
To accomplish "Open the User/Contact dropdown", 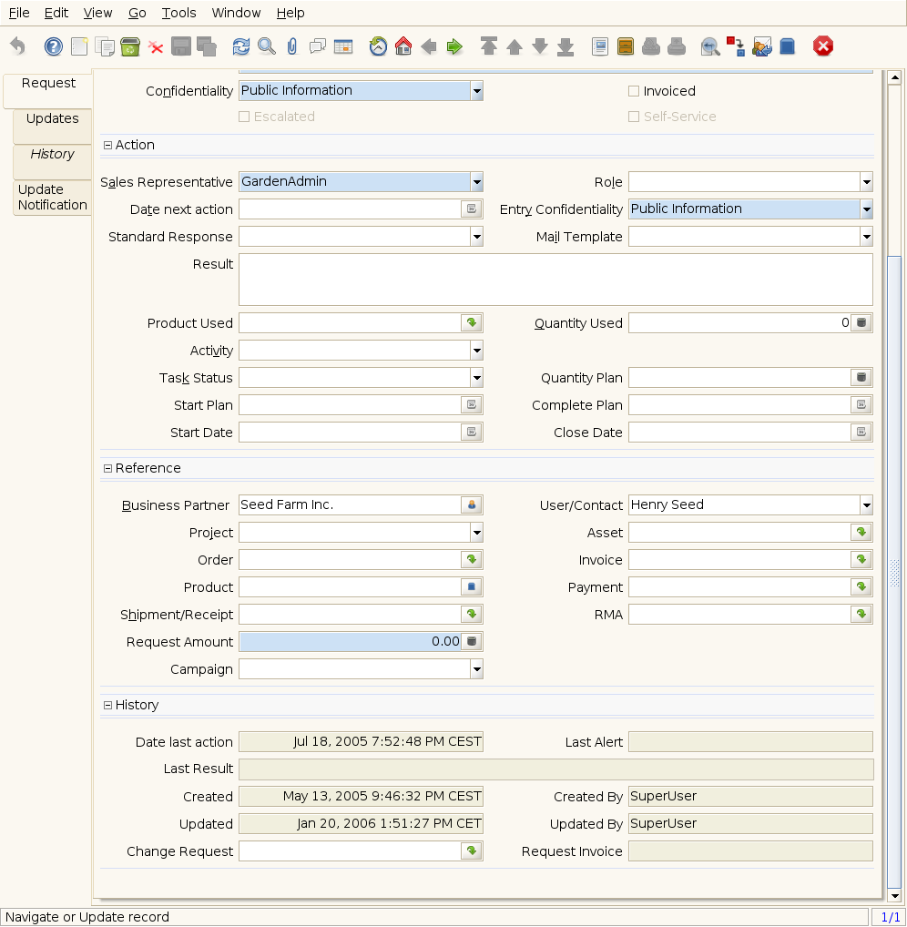I will tap(865, 505).
